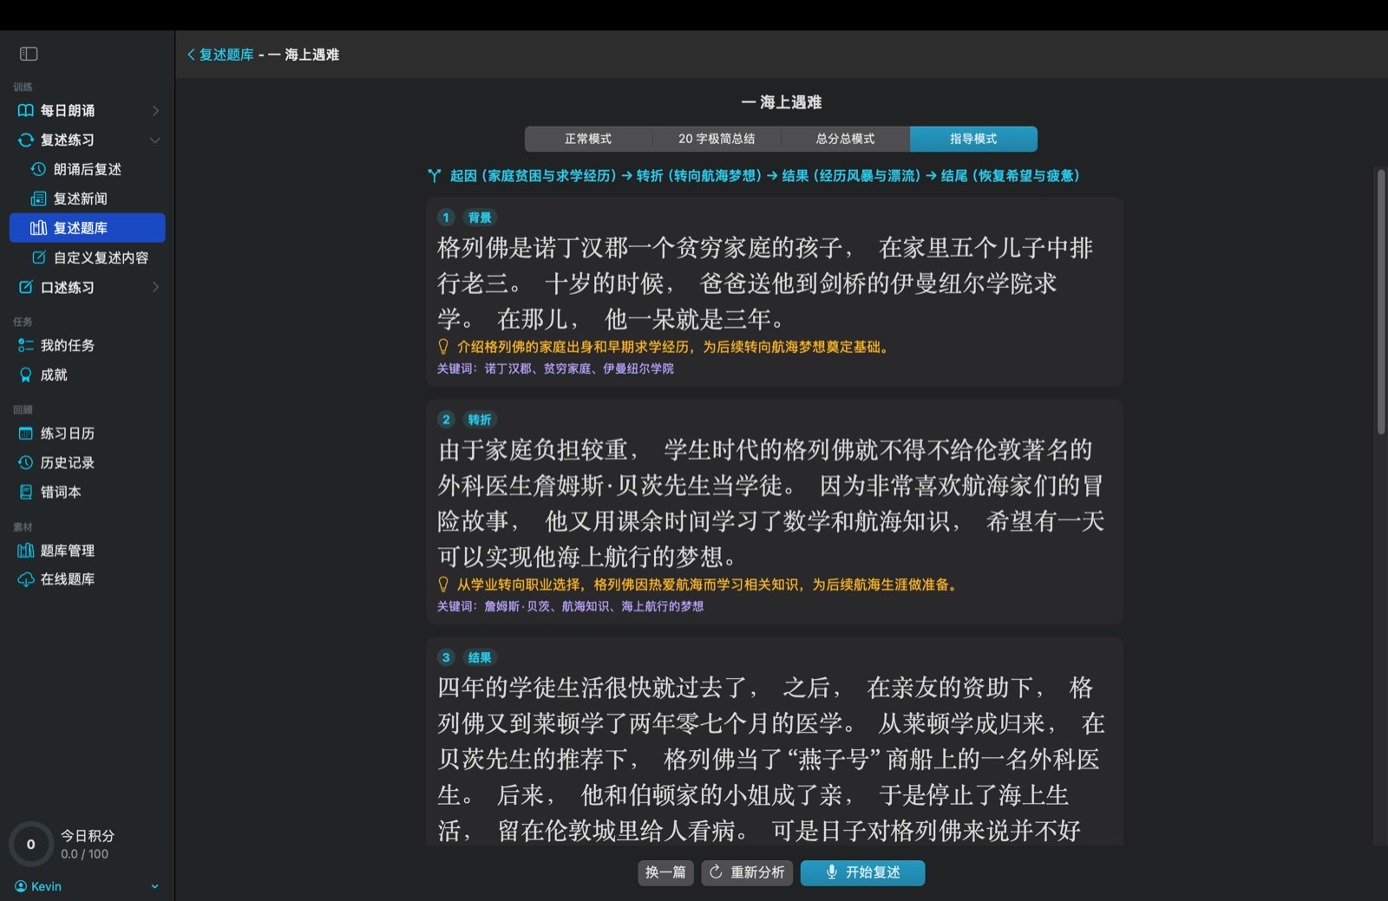Expand the 口述练习 chevron

point(155,287)
